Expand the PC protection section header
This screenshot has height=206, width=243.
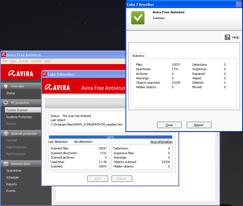click(21, 103)
